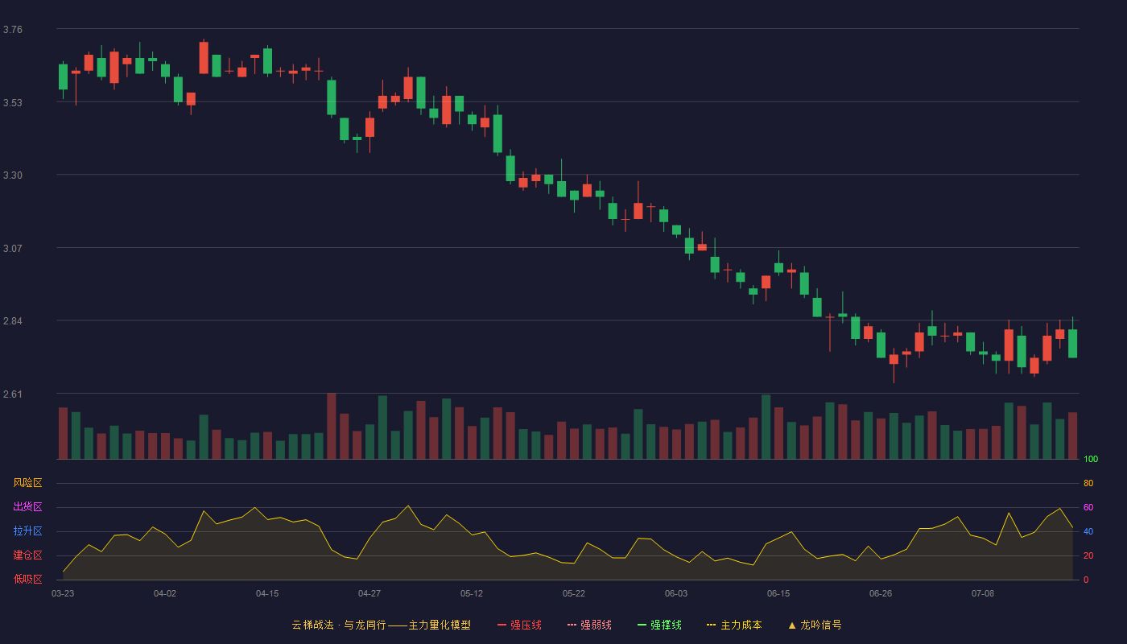Image resolution: width=1127 pixels, height=644 pixels.
Task: Click the red dash icon beside 强压线
Action: click(x=502, y=625)
